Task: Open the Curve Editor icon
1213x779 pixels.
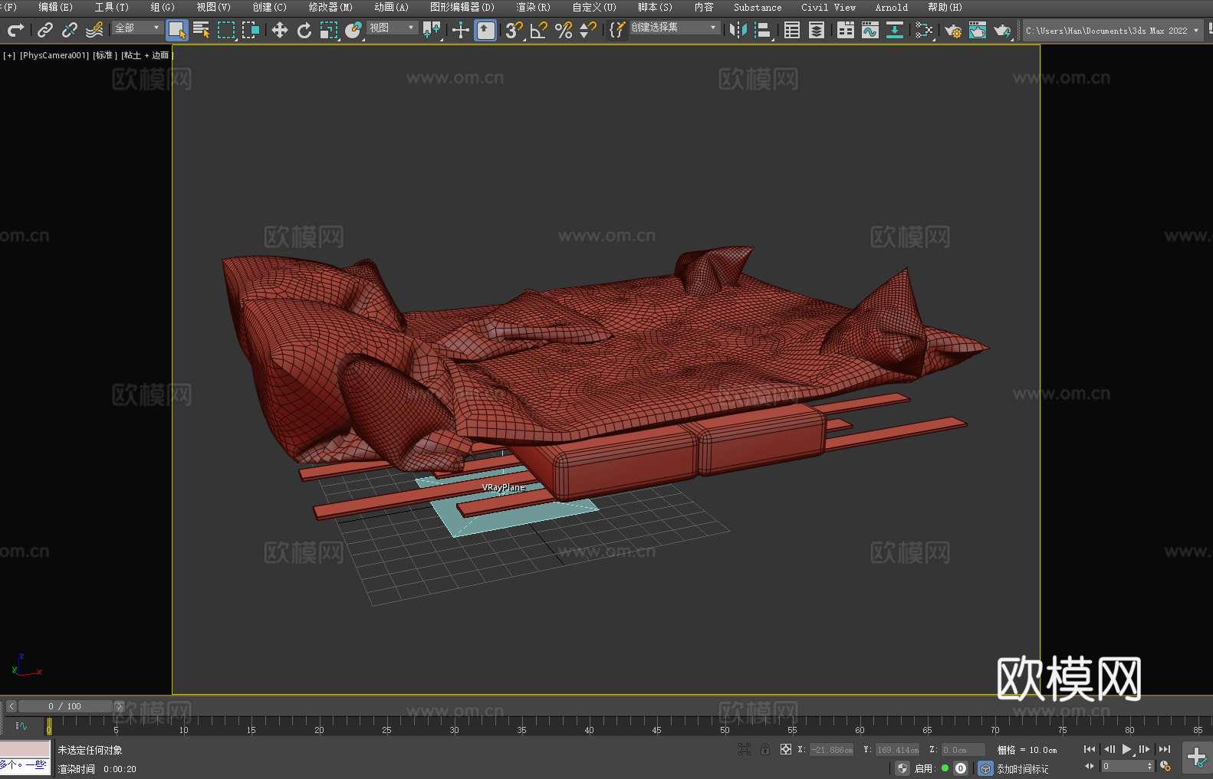Action: click(x=869, y=30)
